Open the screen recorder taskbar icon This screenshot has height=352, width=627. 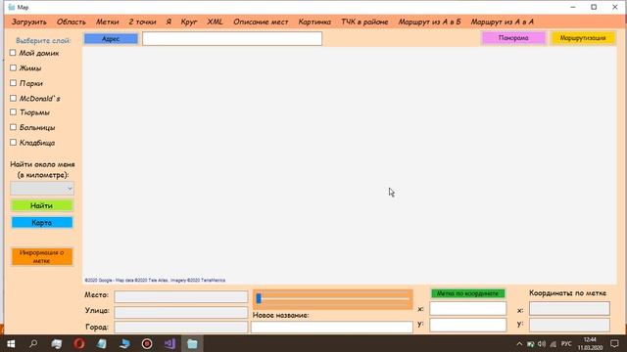(147, 343)
